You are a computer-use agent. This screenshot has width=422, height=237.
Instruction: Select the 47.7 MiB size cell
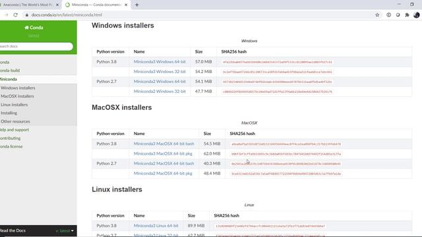[x=204, y=92]
